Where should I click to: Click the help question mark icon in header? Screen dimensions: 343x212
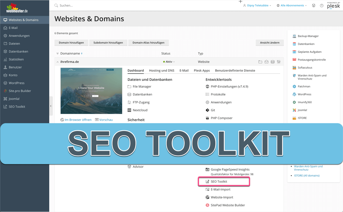pyautogui.click(x=322, y=5)
